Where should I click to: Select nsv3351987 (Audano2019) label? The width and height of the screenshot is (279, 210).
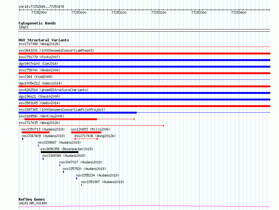(x=103, y=182)
